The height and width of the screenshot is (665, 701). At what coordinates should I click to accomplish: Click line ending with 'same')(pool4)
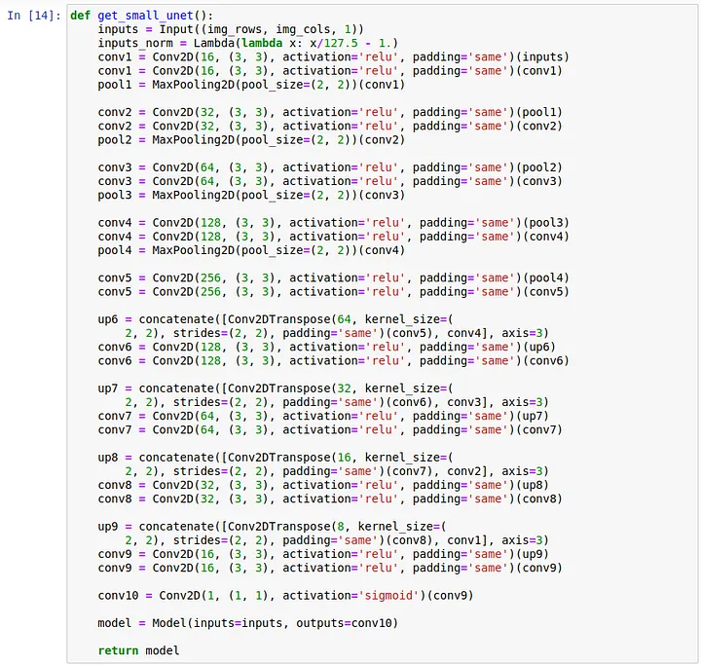[x=334, y=278]
